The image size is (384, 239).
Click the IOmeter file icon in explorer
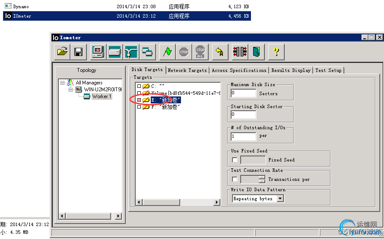[x=8, y=16]
